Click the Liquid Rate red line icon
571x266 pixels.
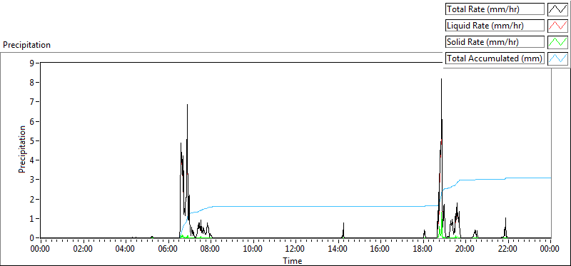pos(558,26)
